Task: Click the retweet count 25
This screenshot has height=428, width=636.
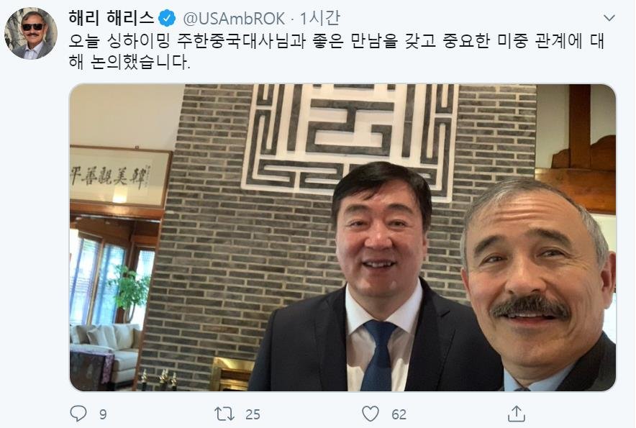Action: pos(253,414)
